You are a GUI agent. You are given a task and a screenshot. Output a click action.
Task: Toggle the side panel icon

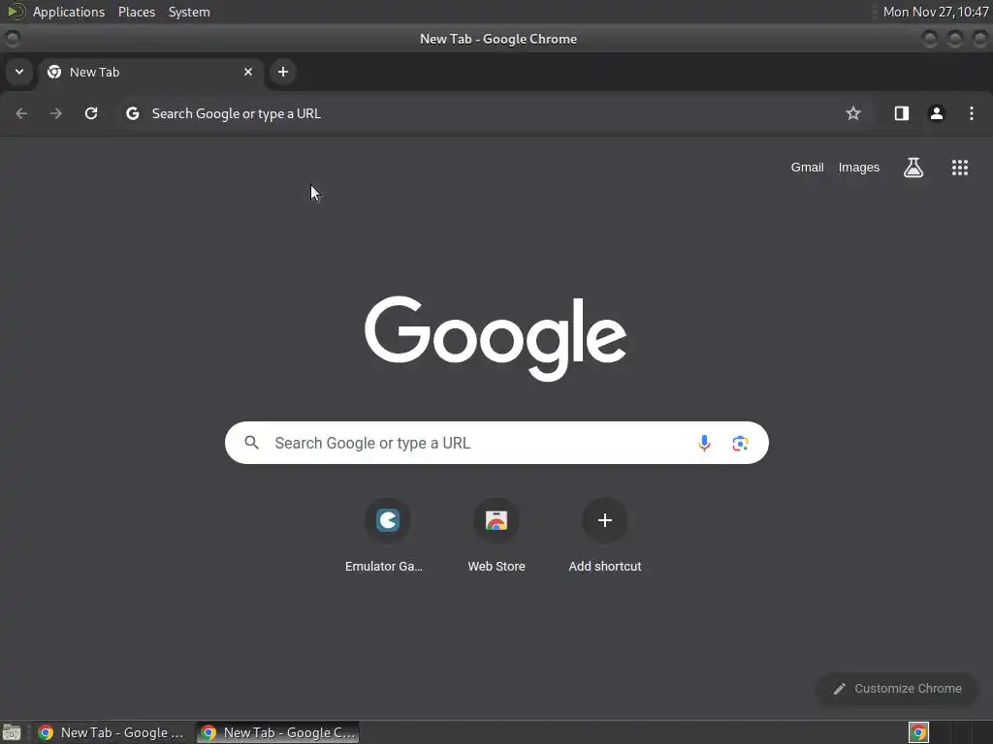pyautogui.click(x=901, y=113)
